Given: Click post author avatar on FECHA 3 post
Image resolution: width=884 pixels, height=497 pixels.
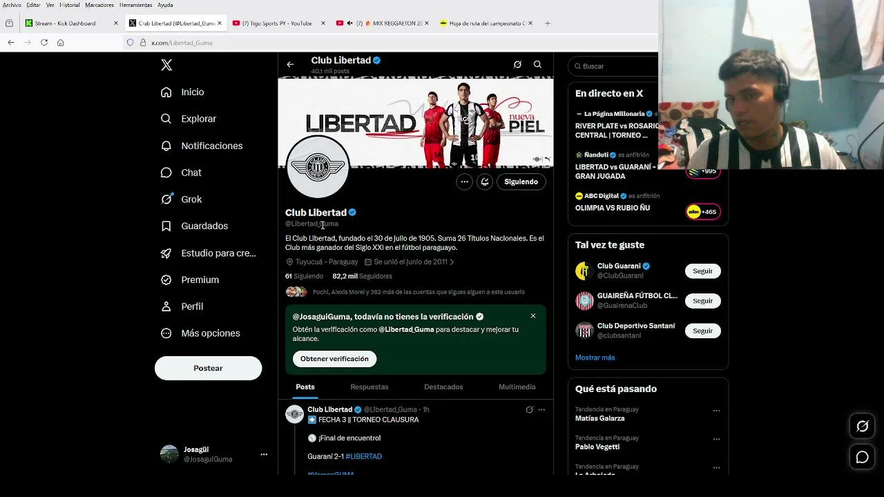Looking at the screenshot, I should [x=295, y=414].
